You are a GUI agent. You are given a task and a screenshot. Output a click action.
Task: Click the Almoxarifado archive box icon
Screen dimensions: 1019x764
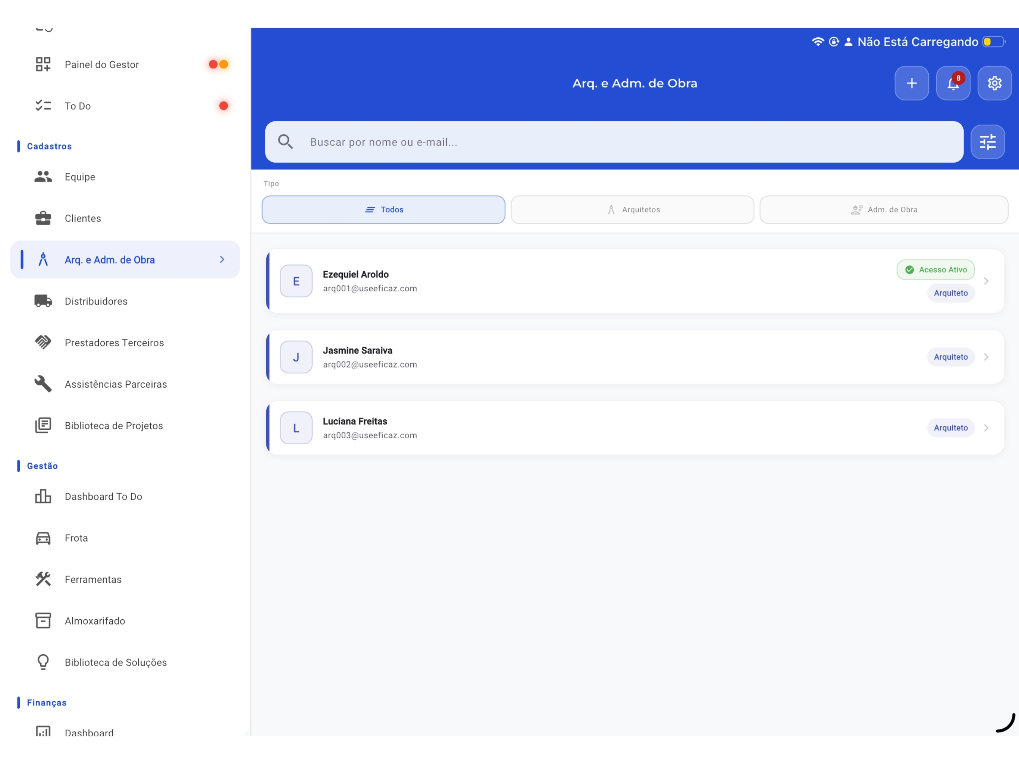(43, 621)
